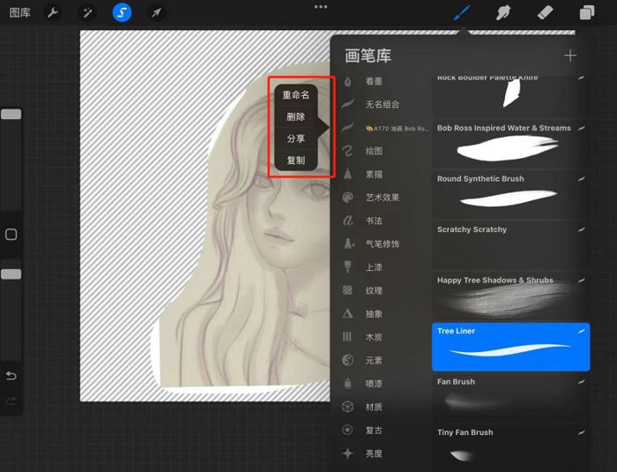Click the 元素 yin-yang icon

[x=347, y=360]
